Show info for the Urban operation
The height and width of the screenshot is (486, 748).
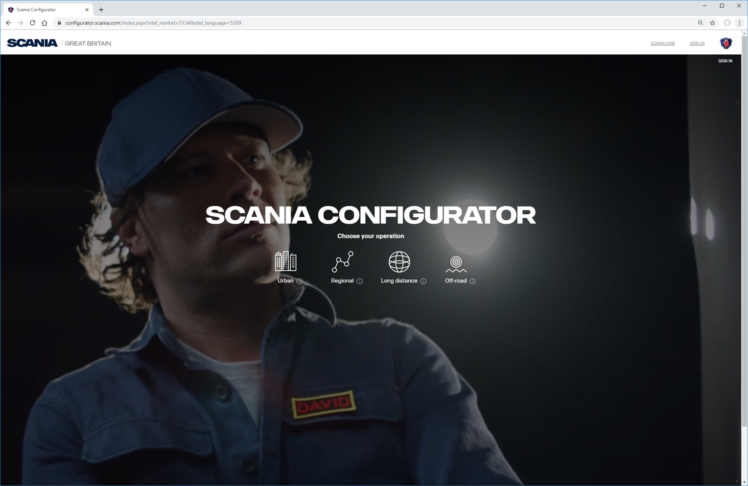300,281
